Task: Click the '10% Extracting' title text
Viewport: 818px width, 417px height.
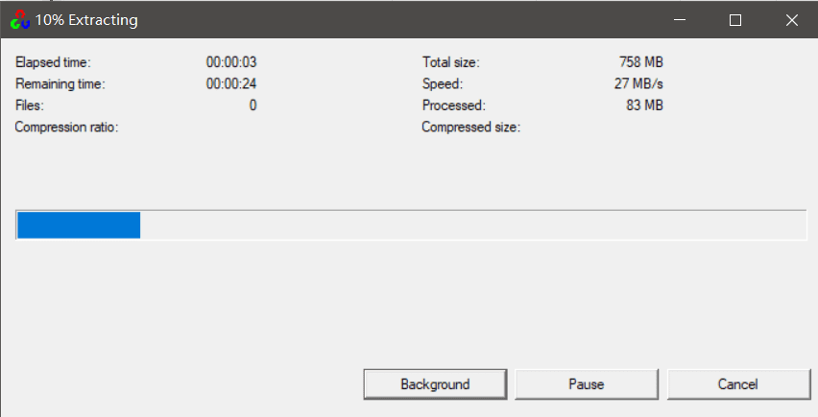Action: pos(86,20)
